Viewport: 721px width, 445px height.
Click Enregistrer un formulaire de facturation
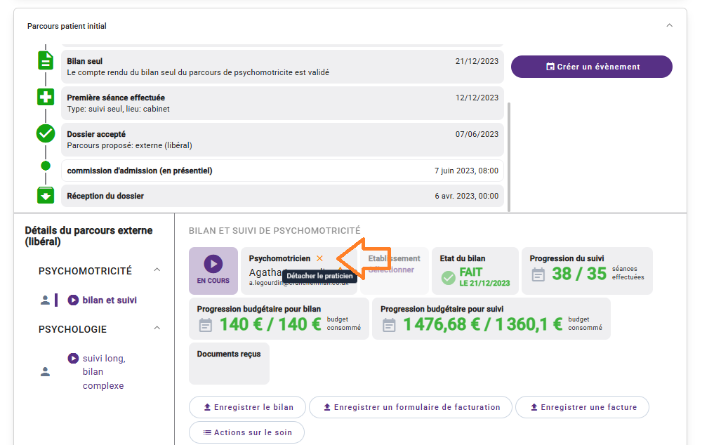click(410, 407)
